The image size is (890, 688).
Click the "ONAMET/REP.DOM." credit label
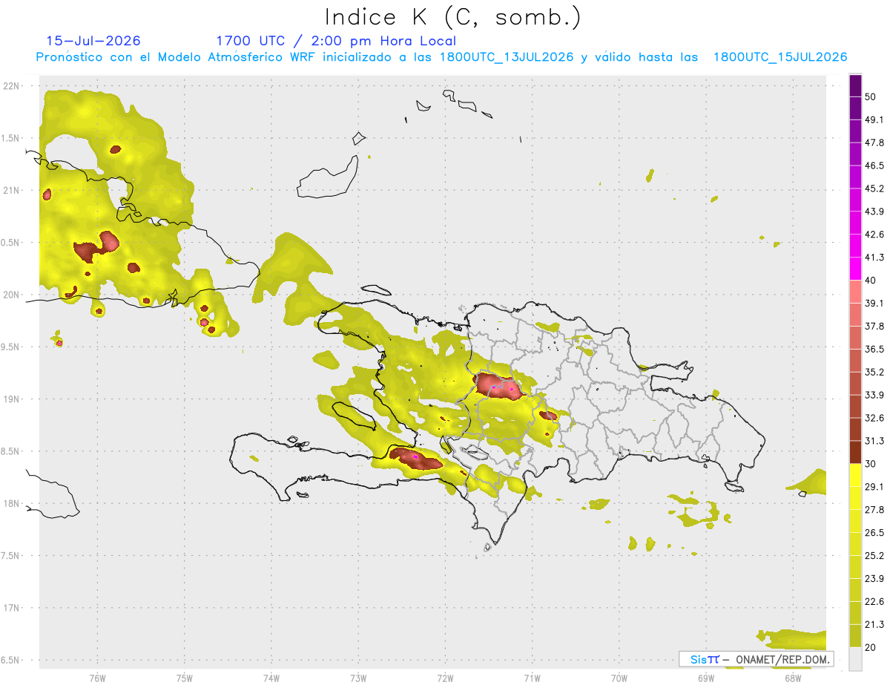pos(783,659)
